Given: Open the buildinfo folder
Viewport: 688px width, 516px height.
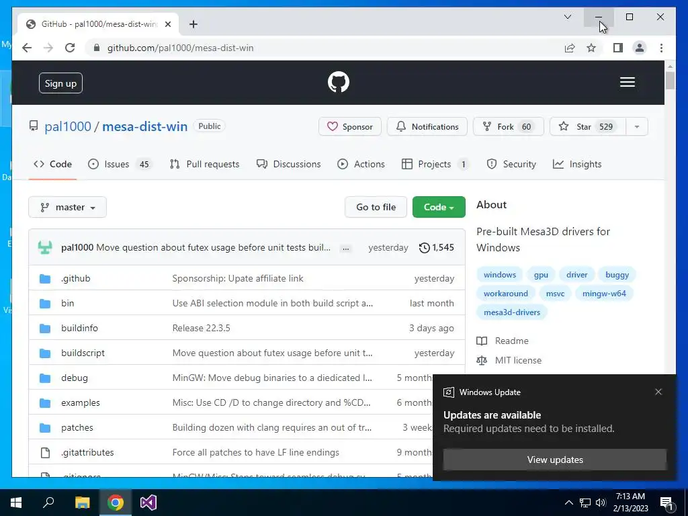Looking at the screenshot, I should pos(79,328).
